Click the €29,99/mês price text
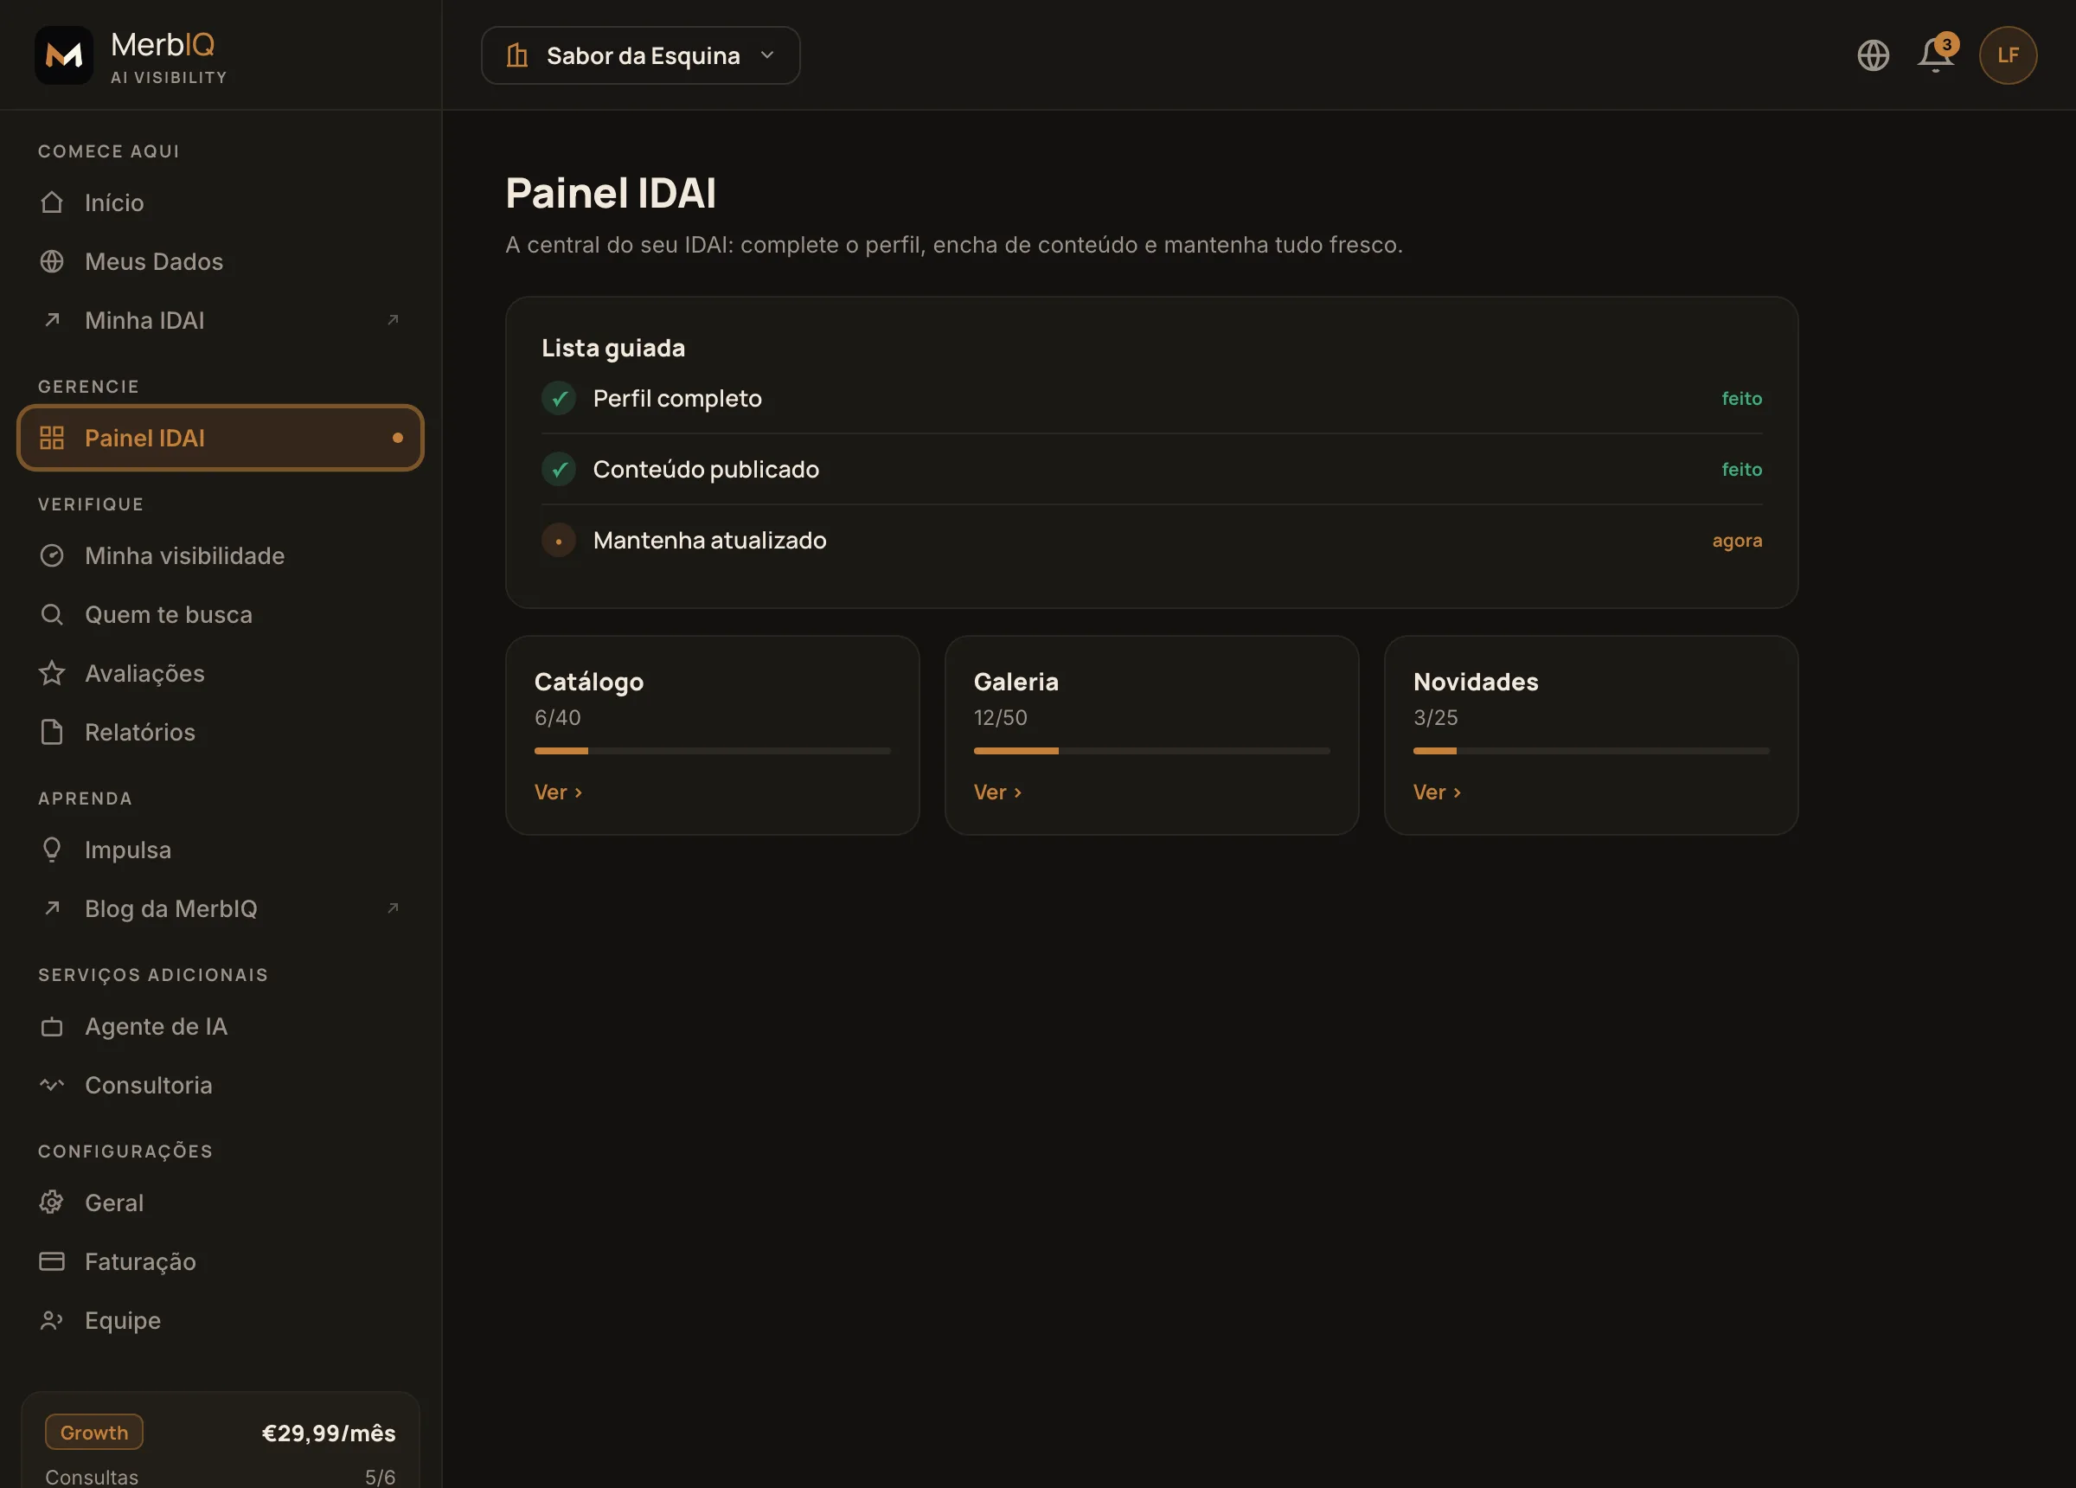 329,1433
